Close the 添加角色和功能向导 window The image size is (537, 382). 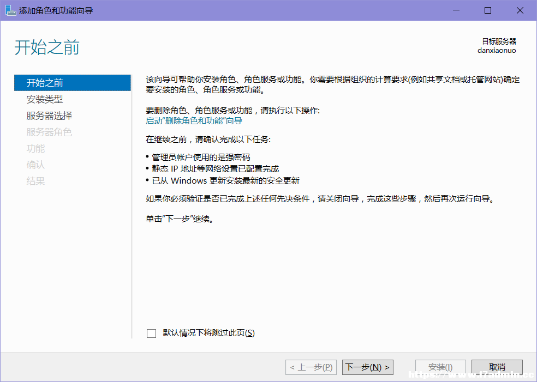pos(520,10)
